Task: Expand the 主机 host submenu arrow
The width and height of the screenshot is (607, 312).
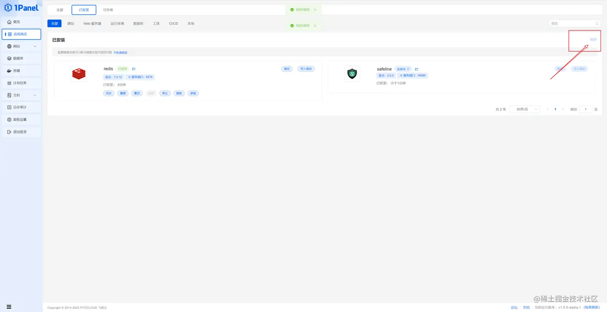Action: [35, 95]
